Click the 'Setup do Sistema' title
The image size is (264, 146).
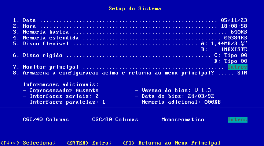click(135, 8)
